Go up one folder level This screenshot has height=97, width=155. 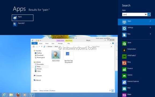[42, 46]
